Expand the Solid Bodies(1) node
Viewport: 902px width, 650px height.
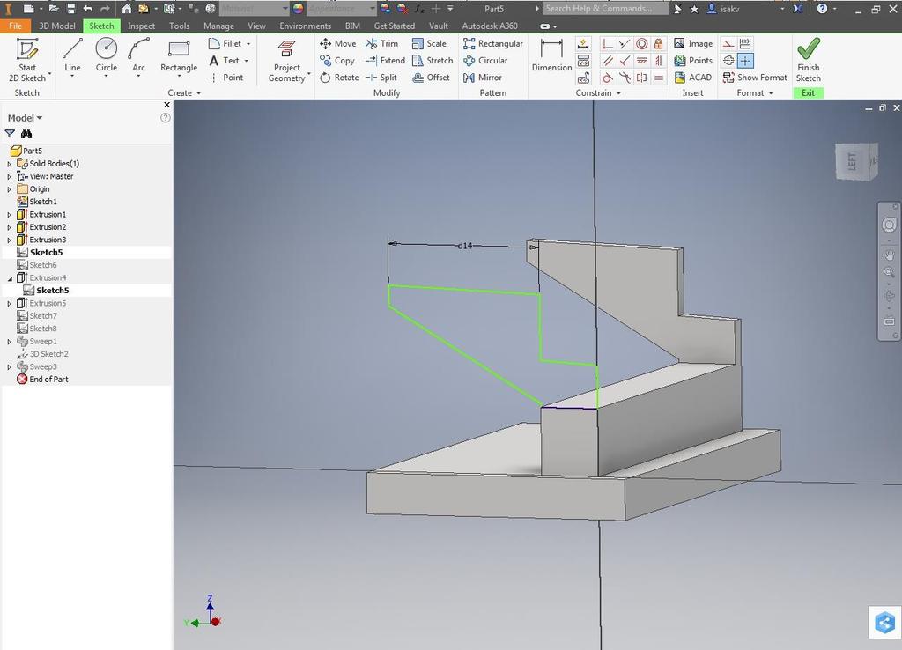point(9,164)
